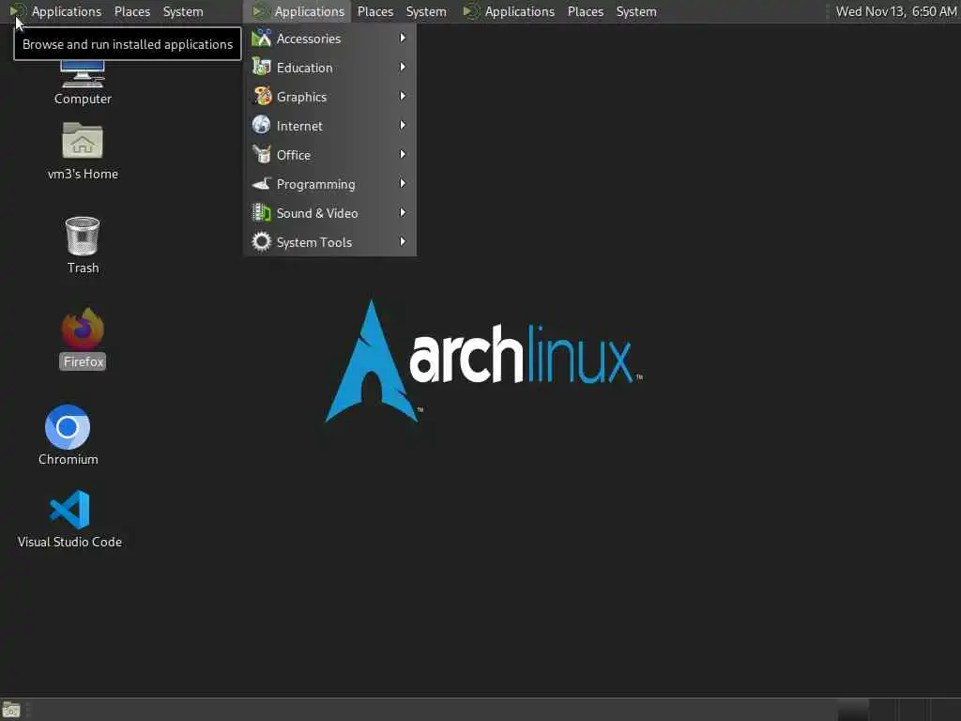
Task: Open the rightmost Applications menu
Action: click(510, 11)
